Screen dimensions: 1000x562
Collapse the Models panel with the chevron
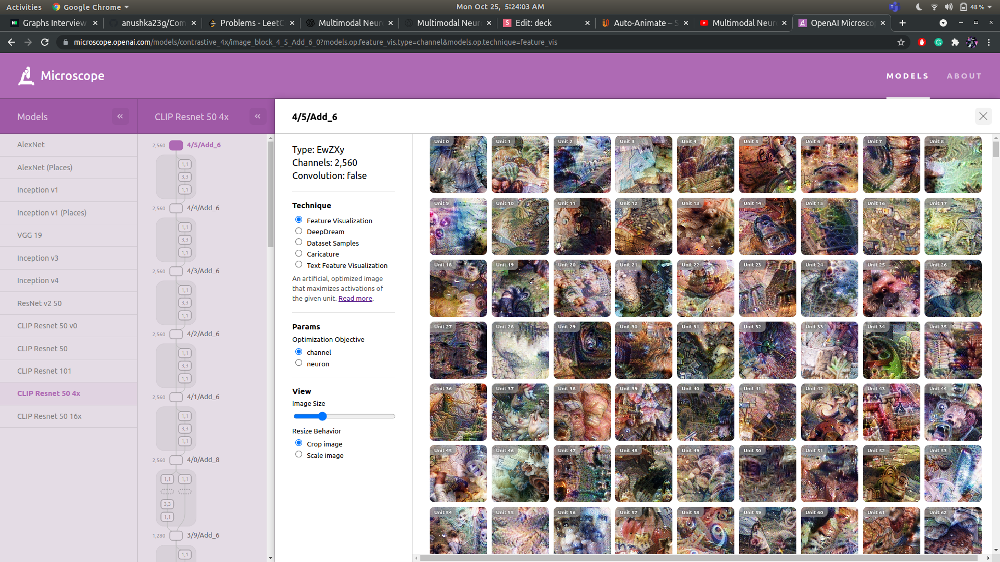120,117
